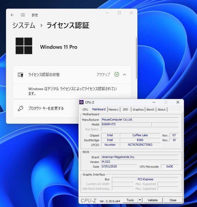Switch to the Memory tab
The width and height of the screenshot is (197, 207).
coord(113,110)
